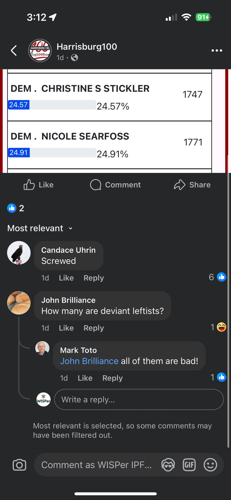Reply to Mark Toto's comment
231x500 pixels.
tap(112, 378)
